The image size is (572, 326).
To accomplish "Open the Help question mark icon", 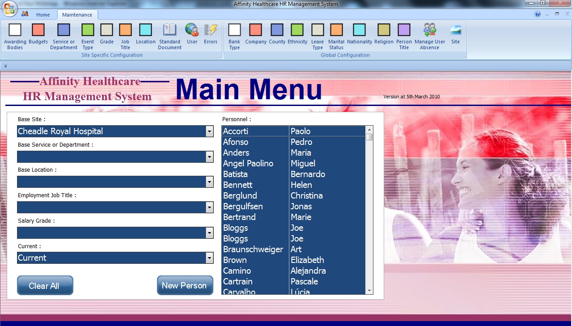I will (x=538, y=14).
